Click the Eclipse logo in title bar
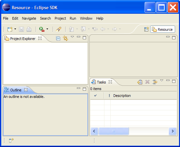 [x=6, y=7]
